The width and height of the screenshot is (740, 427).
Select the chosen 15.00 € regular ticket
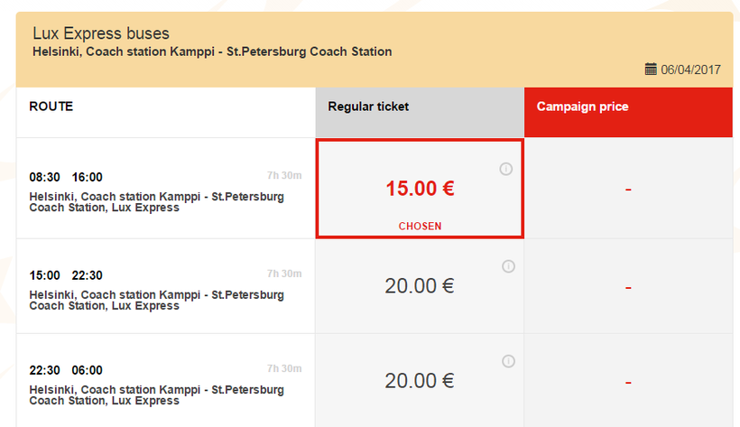[x=420, y=190]
